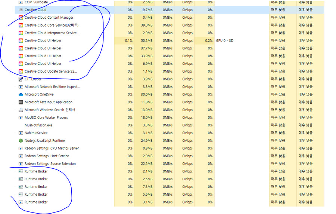Click the blue OneDrive cloud icon
This screenshot has width=336, height=214.
click(x=21, y=94)
